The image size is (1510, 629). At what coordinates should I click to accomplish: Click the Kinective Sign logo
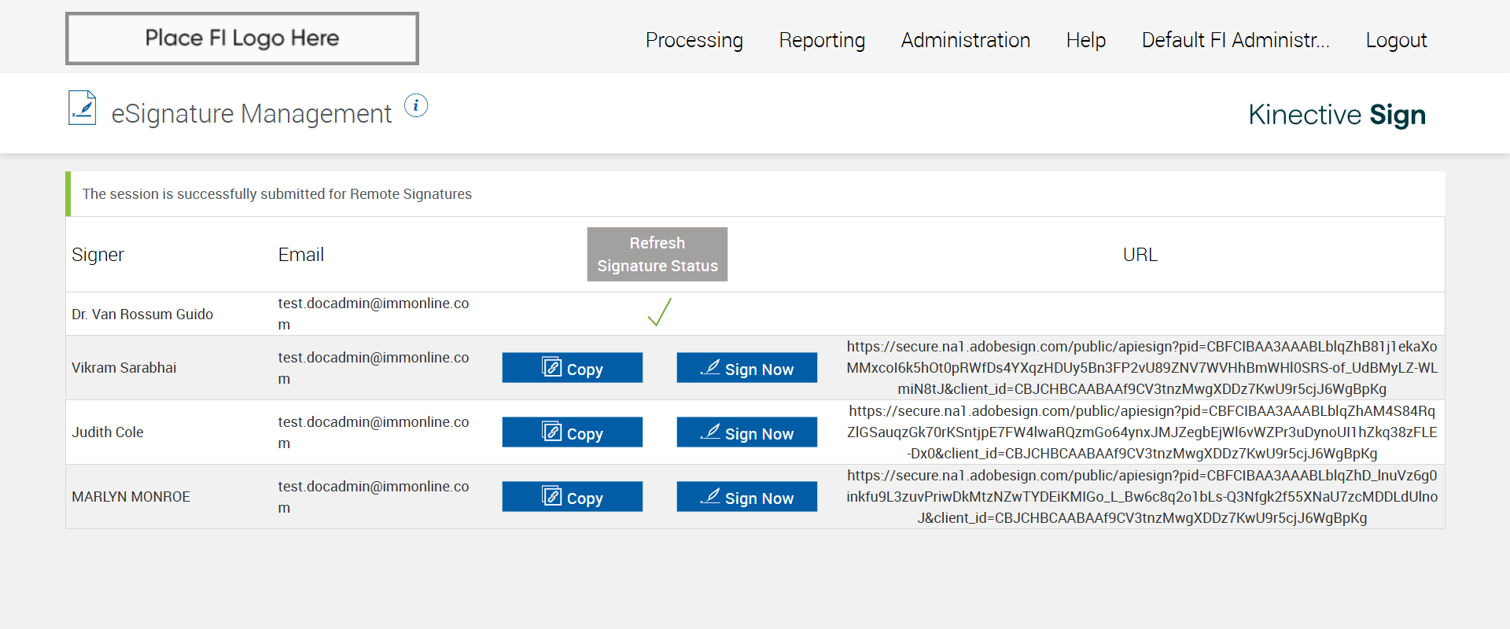coord(1336,115)
